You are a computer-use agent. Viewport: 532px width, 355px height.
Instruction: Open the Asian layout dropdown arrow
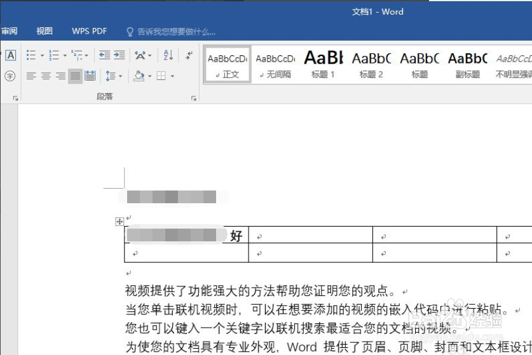150,56
